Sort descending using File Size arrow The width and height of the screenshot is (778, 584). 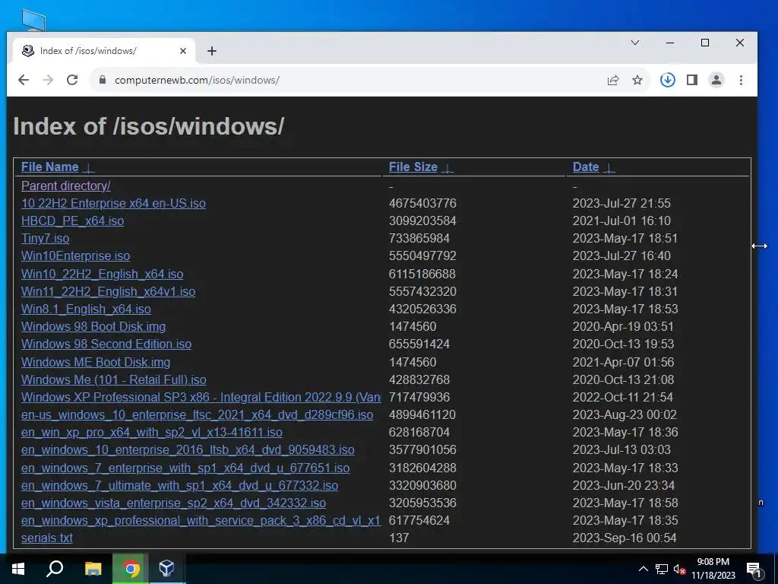click(448, 168)
